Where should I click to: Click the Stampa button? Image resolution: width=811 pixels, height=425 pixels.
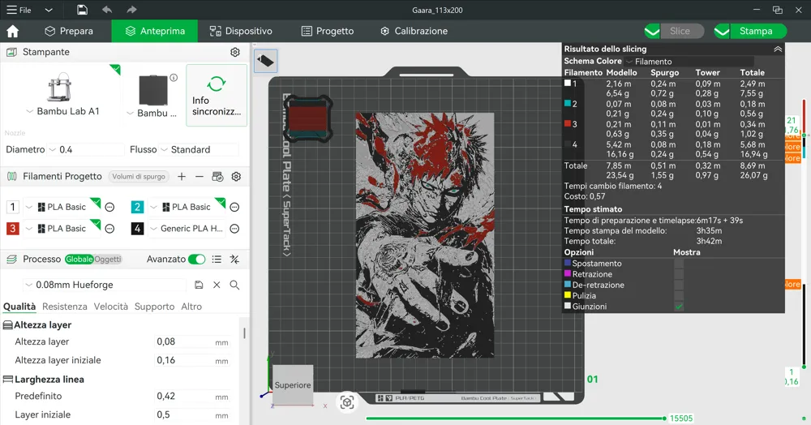[756, 31]
